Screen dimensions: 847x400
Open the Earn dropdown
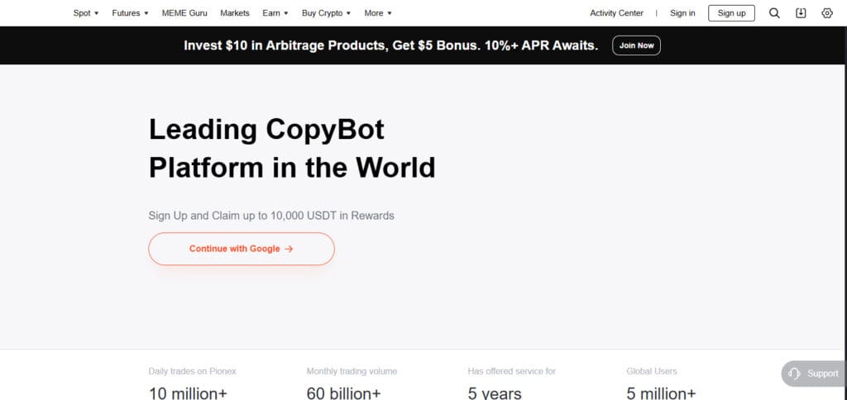(x=275, y=13)
